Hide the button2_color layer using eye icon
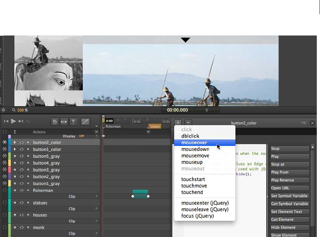The image size is (320, 237). (22, 142)
